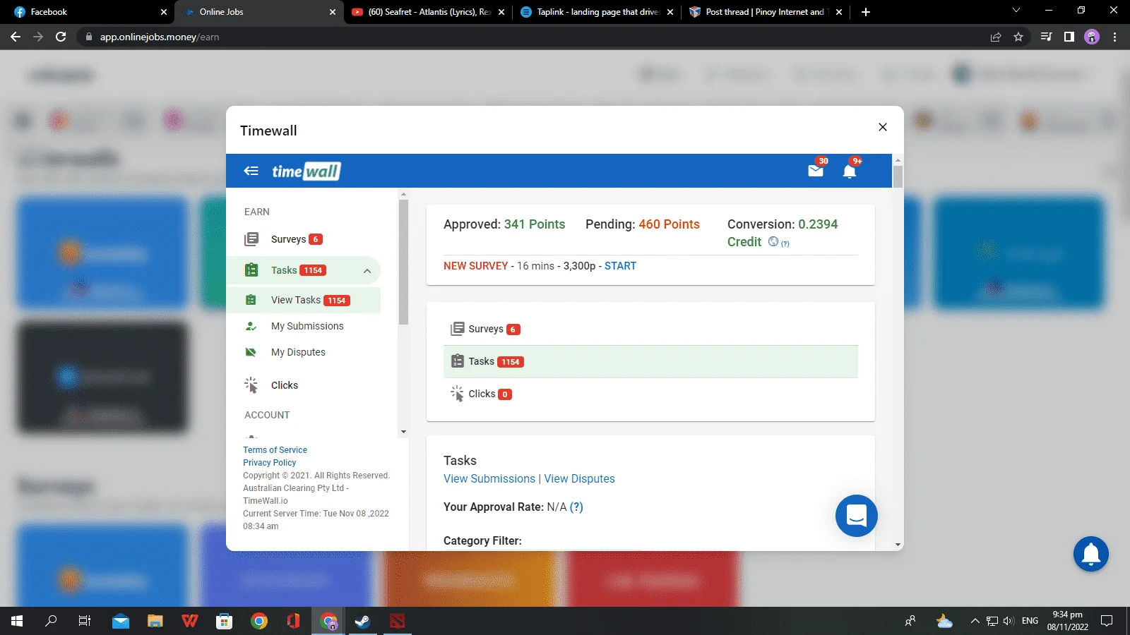
Task: Open Dota 2 from the taskbar
Action: (x=397, y=621)
